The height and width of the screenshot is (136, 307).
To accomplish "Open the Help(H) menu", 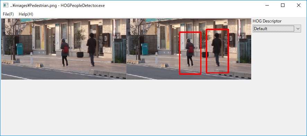I will click(26, 14).
